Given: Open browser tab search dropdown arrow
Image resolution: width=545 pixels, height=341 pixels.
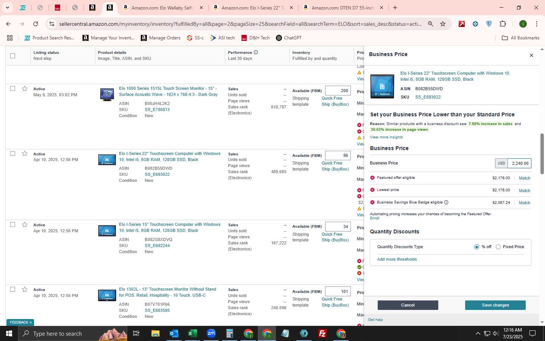Looking at the screenshot, I should tap(7, 8).
